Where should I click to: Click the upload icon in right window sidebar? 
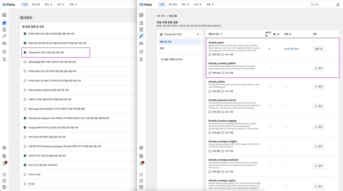coord(141,59)
